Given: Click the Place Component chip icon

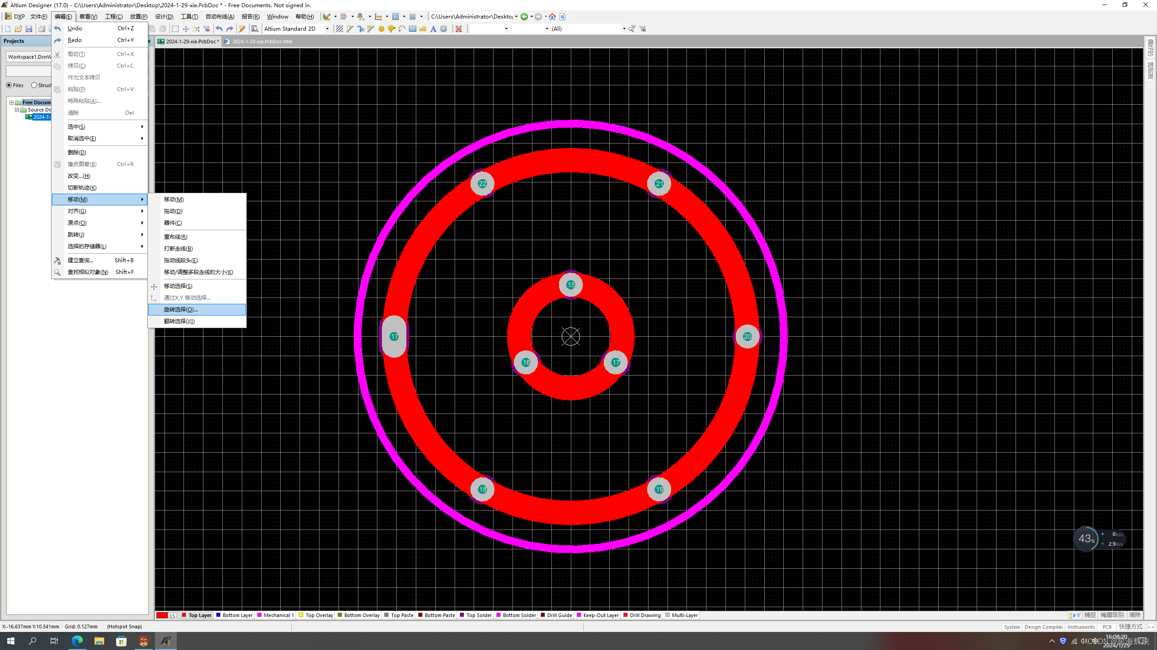Looking at the screenshot, I should (x=444, y=29).
